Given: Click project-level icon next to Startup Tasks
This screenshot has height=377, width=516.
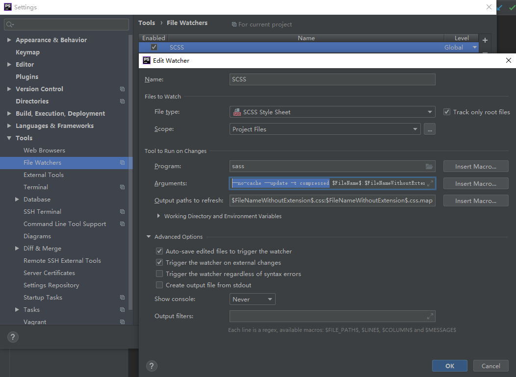Looking at the screenshot, I should (123, 298).
